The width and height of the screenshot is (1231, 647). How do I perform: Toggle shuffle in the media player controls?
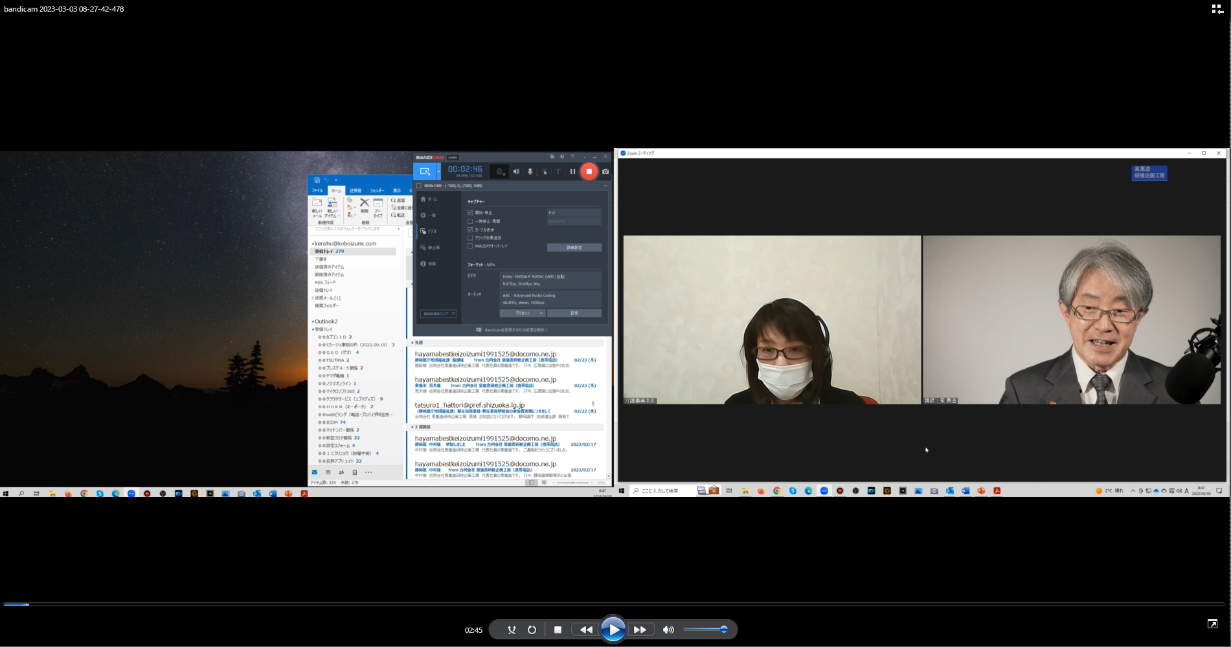tap(512, 630)
